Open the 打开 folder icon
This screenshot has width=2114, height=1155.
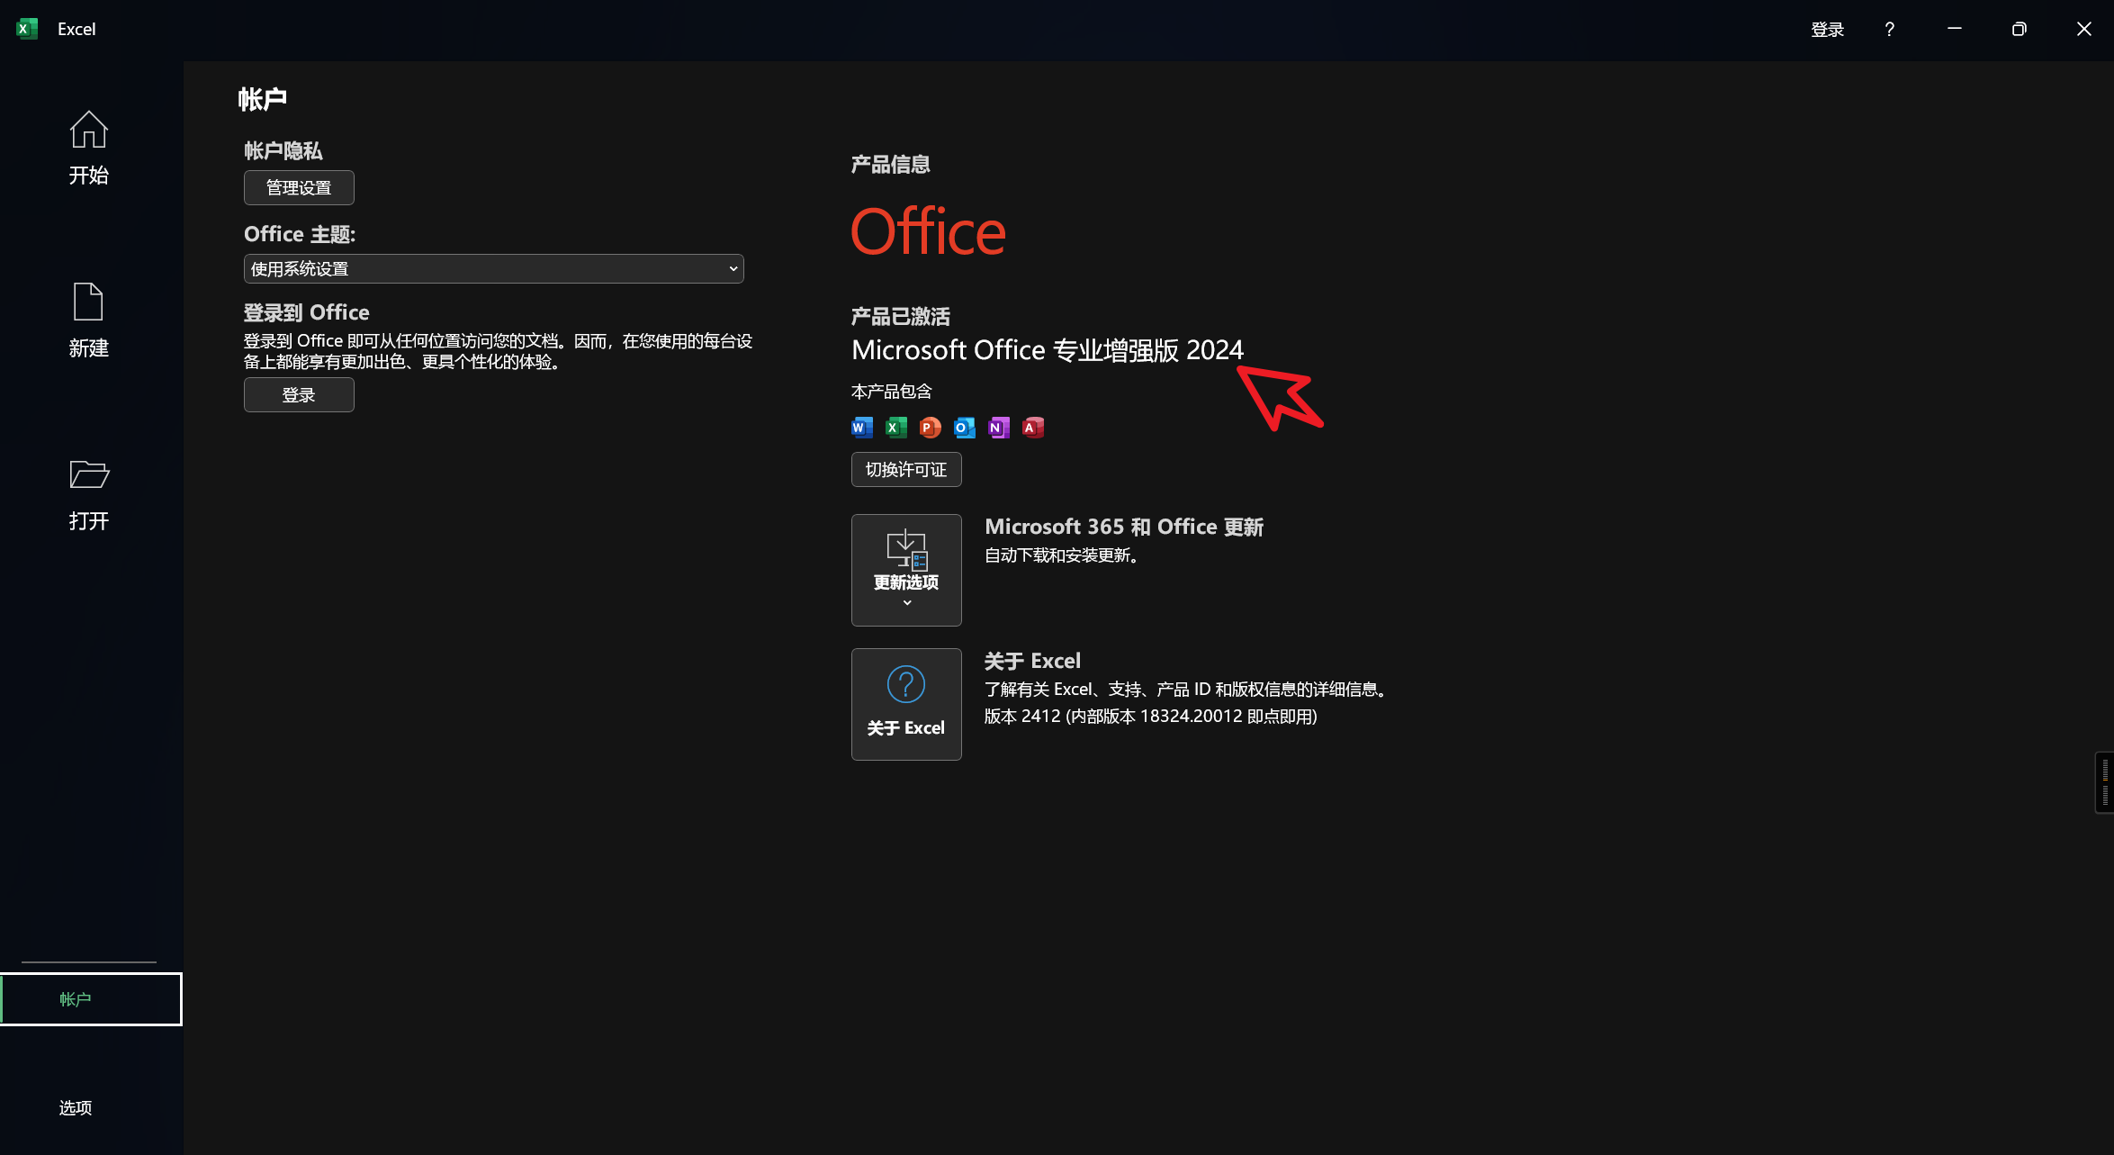[x=88, y=474]
